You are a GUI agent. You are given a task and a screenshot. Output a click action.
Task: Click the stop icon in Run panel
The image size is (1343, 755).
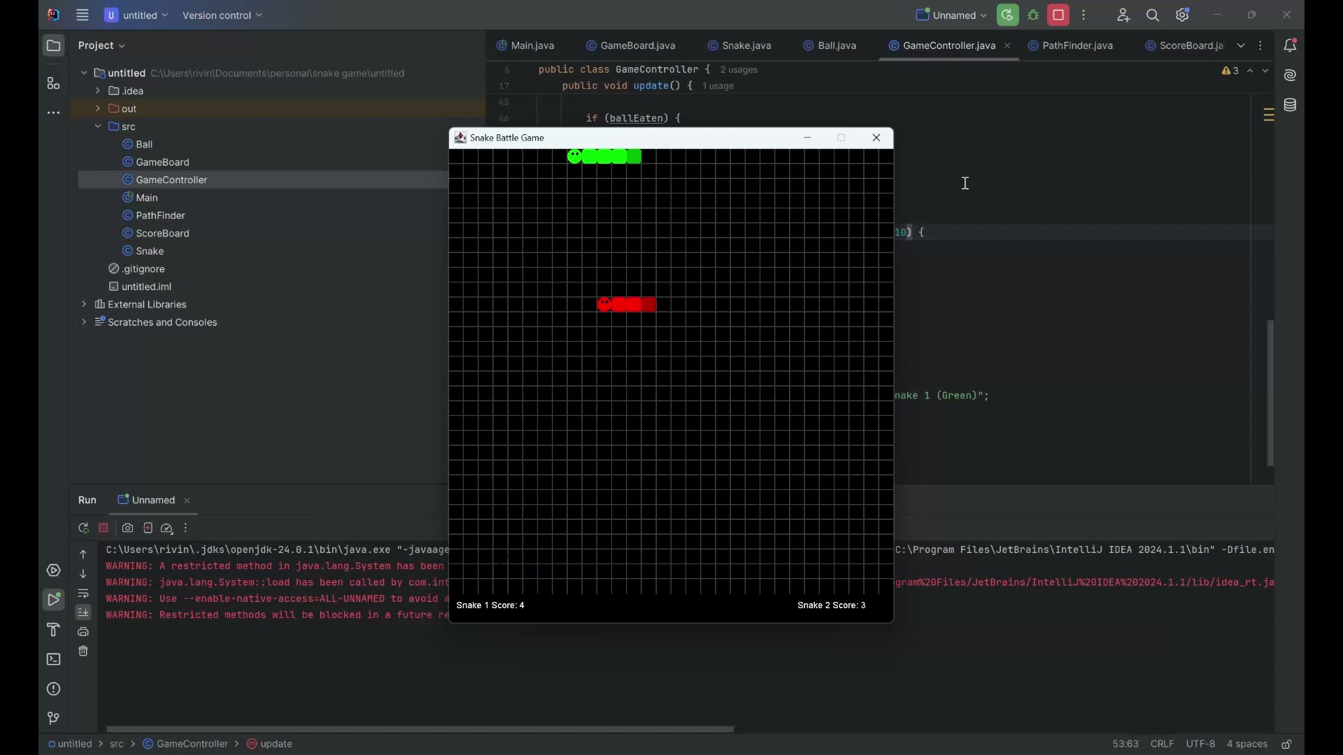click(x=104, y=529)
